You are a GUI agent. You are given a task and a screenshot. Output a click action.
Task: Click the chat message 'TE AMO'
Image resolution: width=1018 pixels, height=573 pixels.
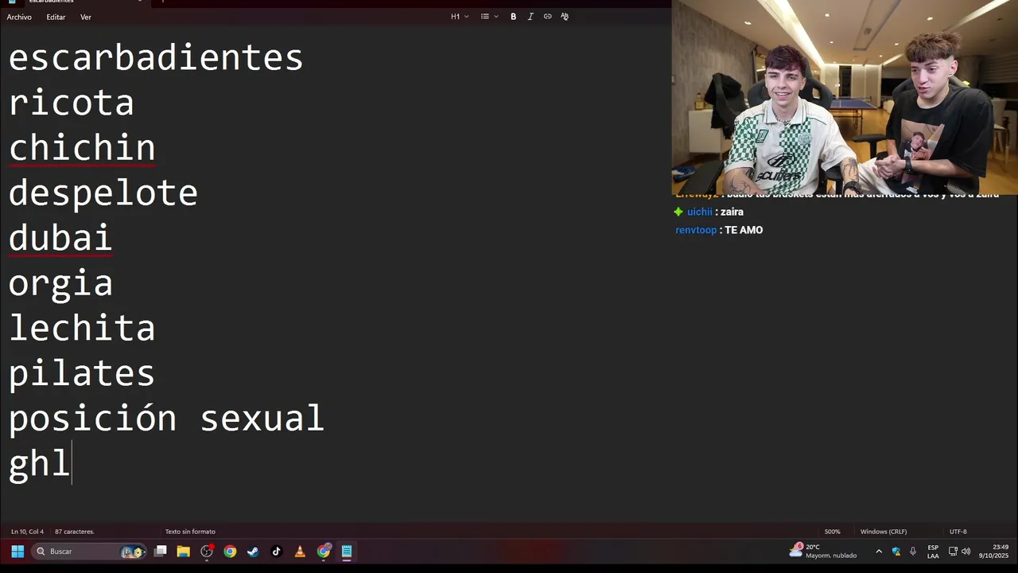click(744, 230)
